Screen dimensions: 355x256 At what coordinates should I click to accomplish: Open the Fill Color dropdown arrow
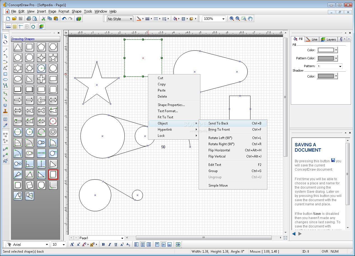(x=336, y=50)
